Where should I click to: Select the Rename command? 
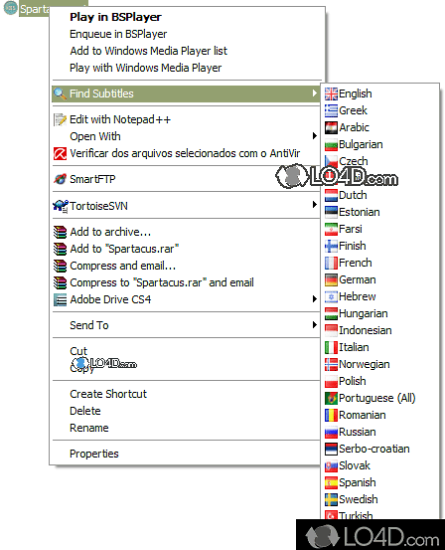coord(89,428)
